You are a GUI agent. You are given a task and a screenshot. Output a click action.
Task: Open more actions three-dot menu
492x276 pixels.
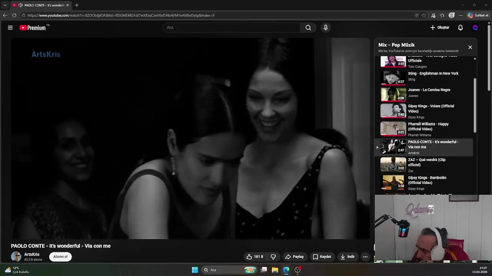(366, 257)
